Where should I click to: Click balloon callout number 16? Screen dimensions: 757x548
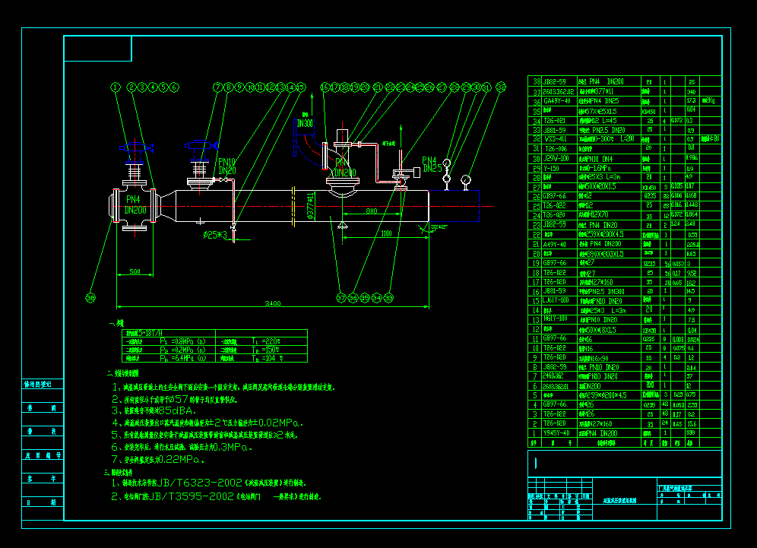pyautogui.click(x=325, y=87)
